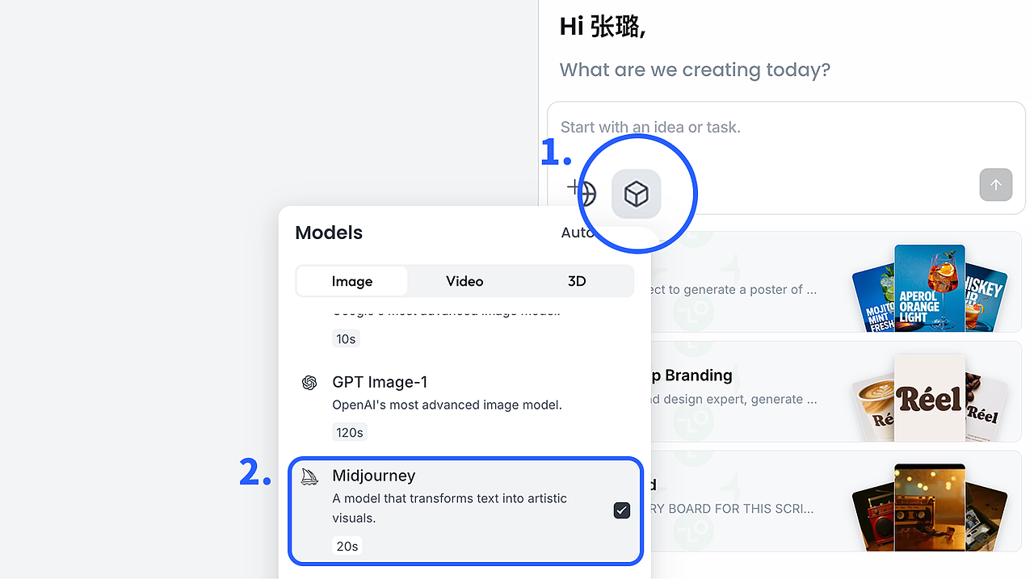Open the Branding suggestion card
This screenshot has width=1034, height=579.
coord(837,391)
